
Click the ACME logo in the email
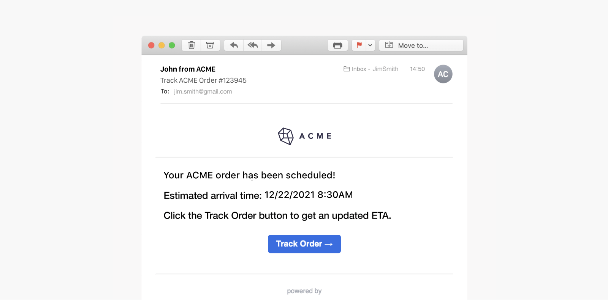pyautogui.click(x=304, y=136)
